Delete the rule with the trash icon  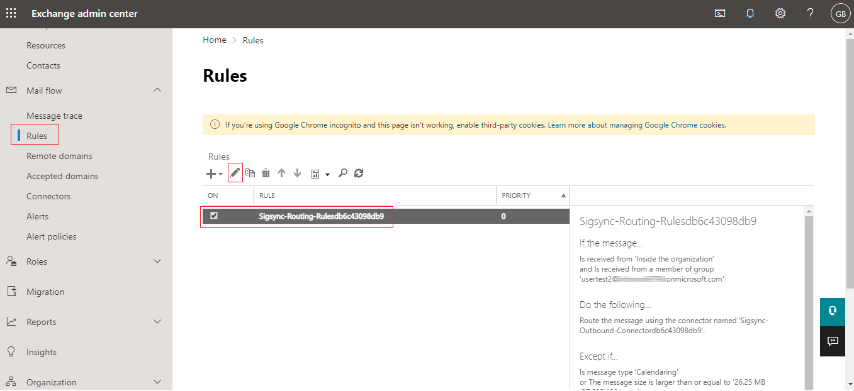[266, 173]
